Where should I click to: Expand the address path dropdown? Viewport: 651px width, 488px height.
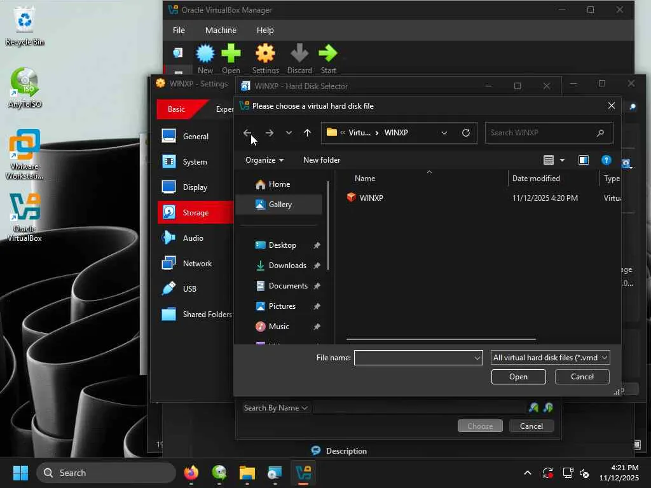coord(444,133)
